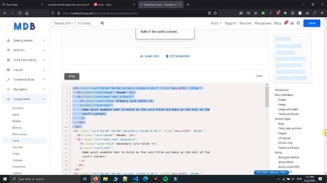
Task: Close the Bootstrap Cards browser tab
Action: tap(180, 5)
